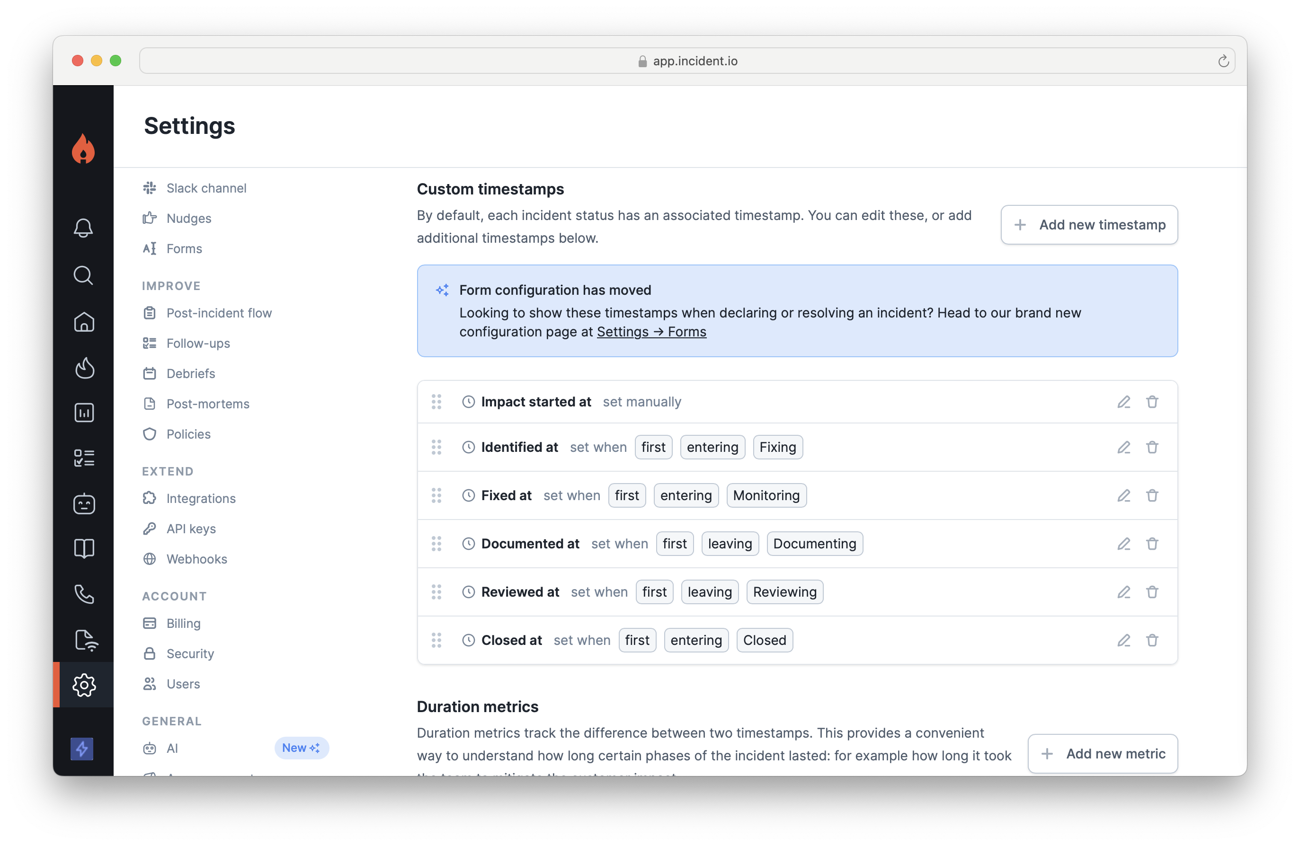Click pencil icon for Closed at row
Viewport: 1300px width, 846px height.
point(1123,640)
